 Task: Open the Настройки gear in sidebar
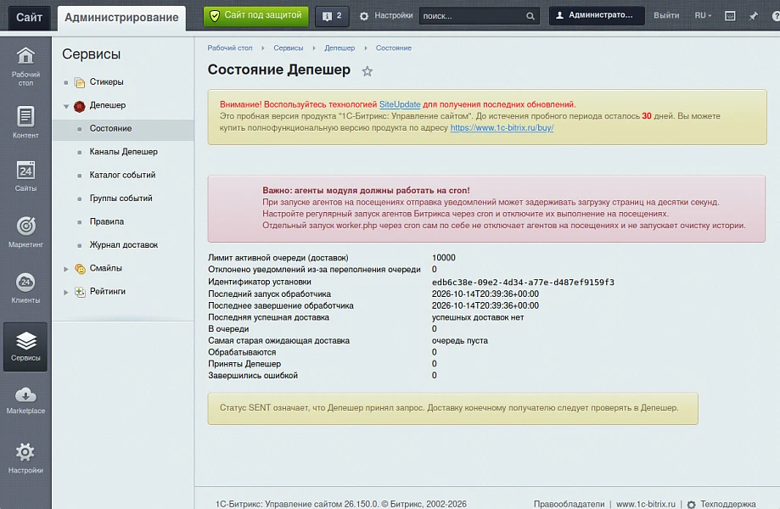[25, 458]
